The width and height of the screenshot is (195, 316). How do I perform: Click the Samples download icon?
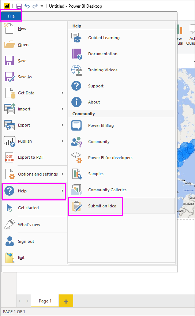[77, 174]
